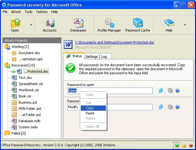Click the Working folder icon

(x=7, y=47)
